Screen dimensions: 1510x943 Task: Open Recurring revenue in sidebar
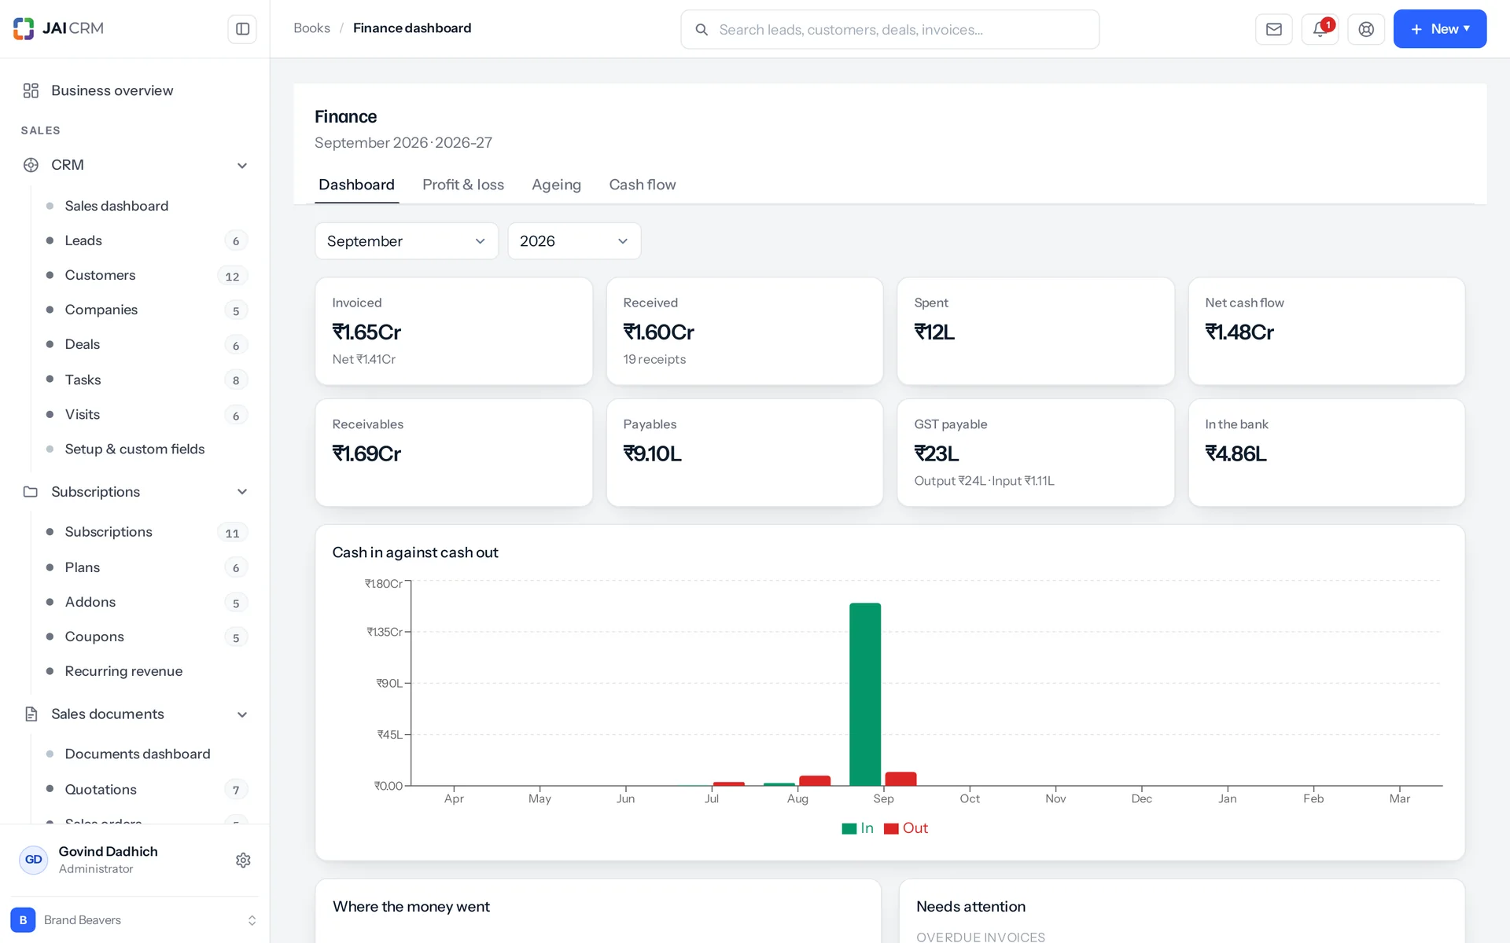[123, 671]
